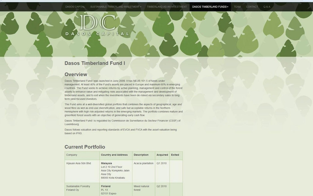Expand the Sustainable Timberland Investment dropdown
The width and height of the screenshot is (313, 196).
pyautogui.click(x=116, y=7)
